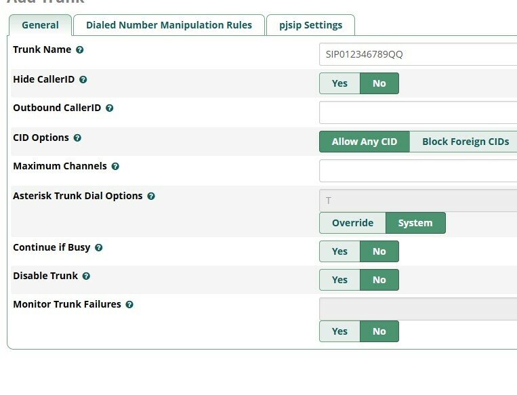The height and width of the screenshot is (395, 517).
Task: Show help for Maximum Channels
Action: pos(115,167)
